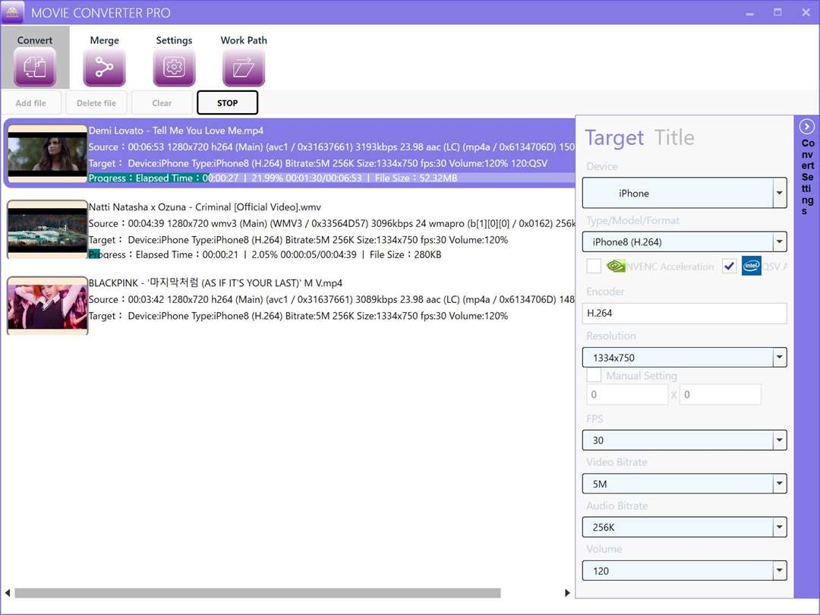Collapse the Convert Settings panel arrow
Viewport: 820px width, 615px height.
[807, 127]
